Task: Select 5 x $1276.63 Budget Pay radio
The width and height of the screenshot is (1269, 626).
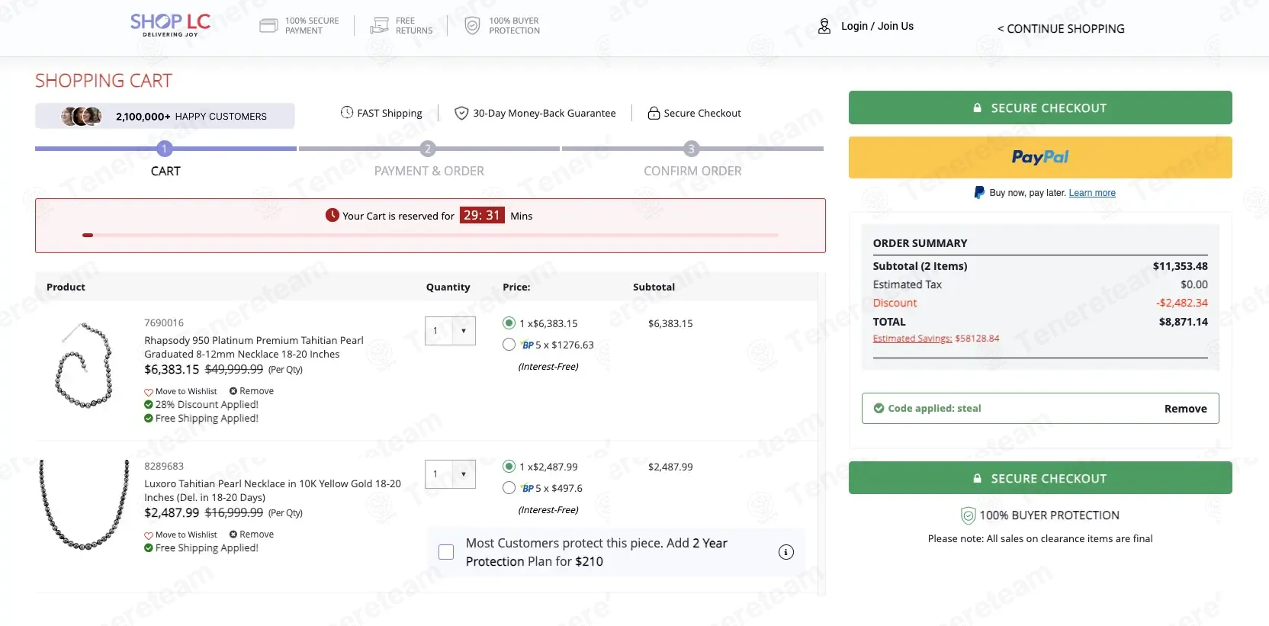Action: click(509, 345)
